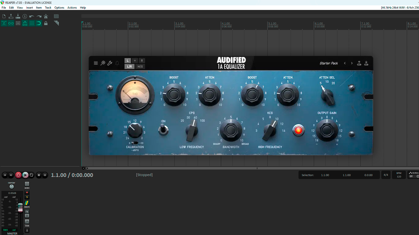The width and height of the screenshot is (419, 235).
Task: Click the low frequency BOOST knob
Action: tap(174, 95)
